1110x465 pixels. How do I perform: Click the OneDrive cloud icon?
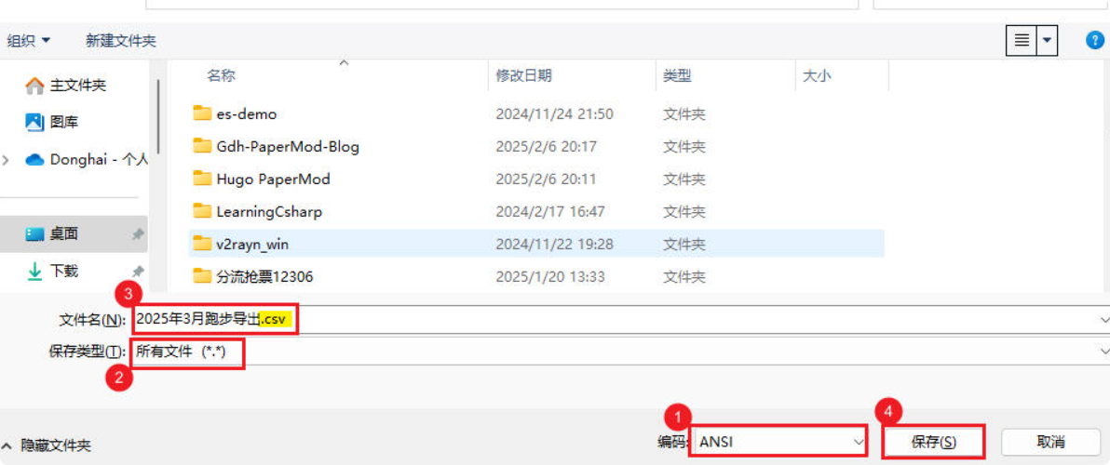click(x=34, y=160)
